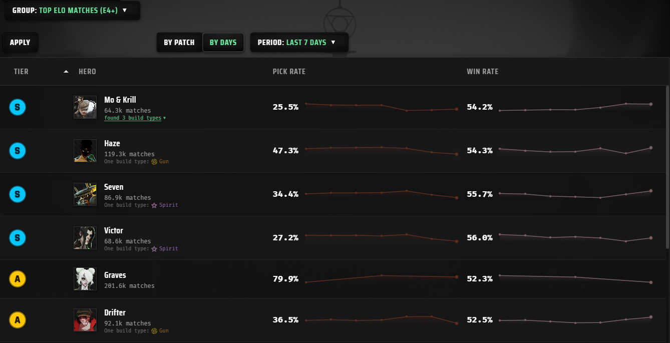The width and height of the screenshot is (670, 343).
Task: Click Mo & Krill pick rate trend chart
Action: click(x=381, y=107)
